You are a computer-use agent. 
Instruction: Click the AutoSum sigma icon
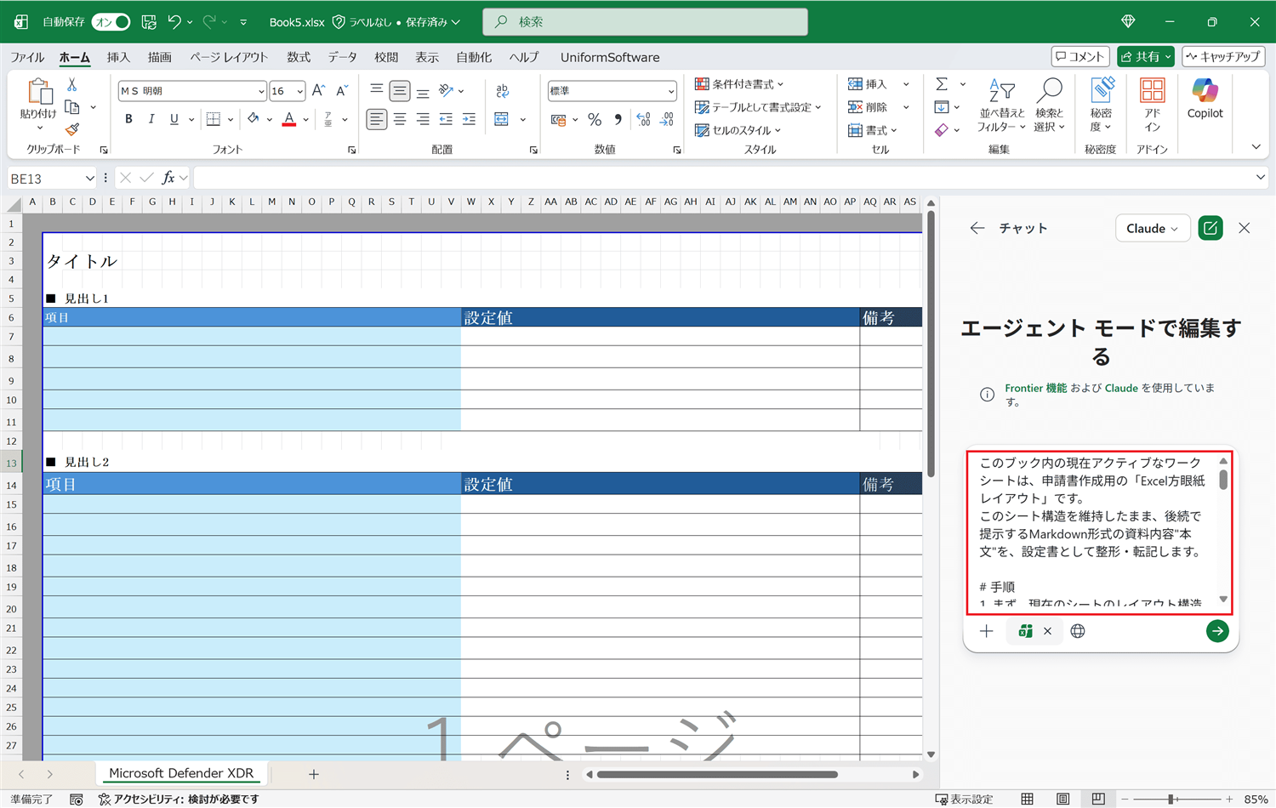(x=942, y=84)
